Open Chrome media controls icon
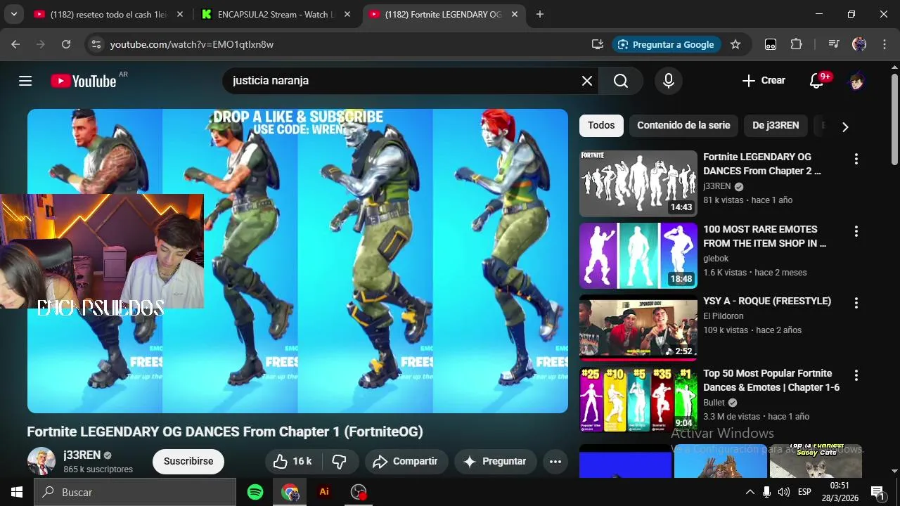This screenshot has height=506, width=900. coord(834,44)
